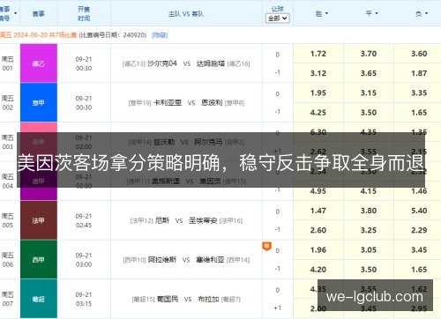The height and width of the screenshot is (319, 441).
Task: Select the 主队 VS 客队 column header
Action: pyautogui.click(x=186, y=14)
